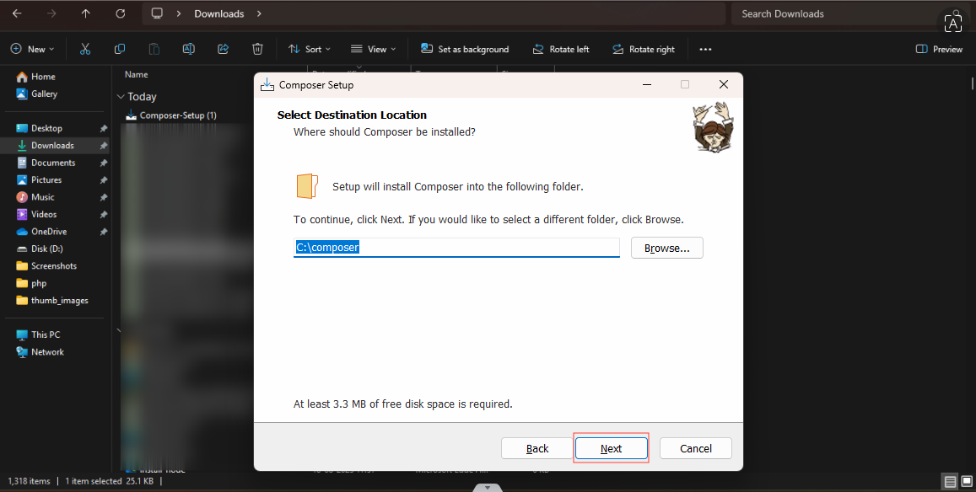Unpin Pictures using its pin icon
This screenshot has width=976, height=492.
(x=103, y=180)
